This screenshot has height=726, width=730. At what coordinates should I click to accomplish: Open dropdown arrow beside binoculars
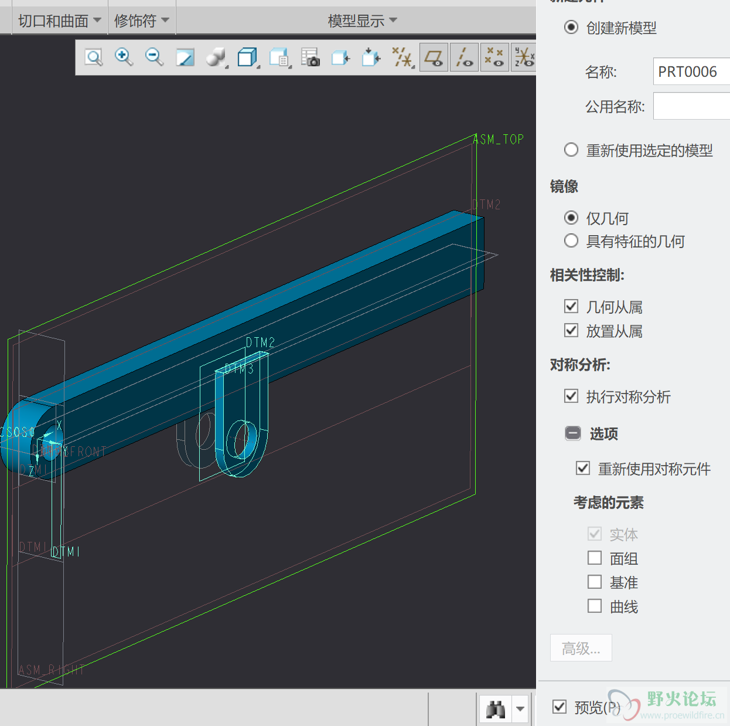(x=520, y=710)
